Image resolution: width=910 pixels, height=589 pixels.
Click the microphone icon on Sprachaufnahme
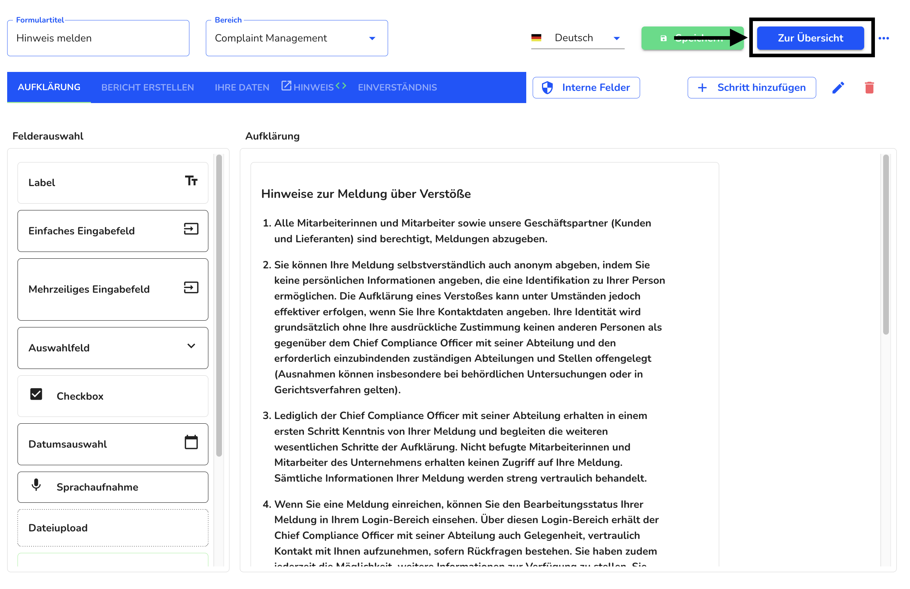[36, 485]
